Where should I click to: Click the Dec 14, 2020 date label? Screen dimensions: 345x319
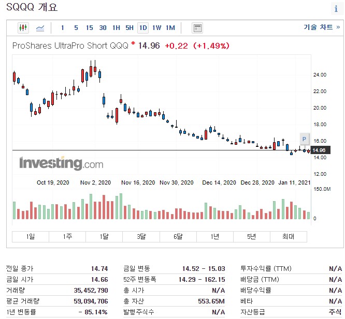coord(219,183)
